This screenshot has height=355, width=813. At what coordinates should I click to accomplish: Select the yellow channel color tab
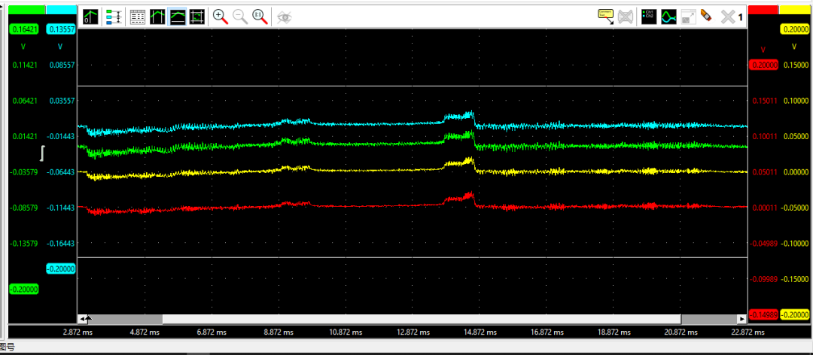(x=795, y=10)
